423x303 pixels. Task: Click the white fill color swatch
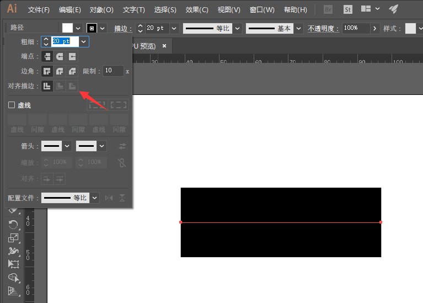point(67,28)
